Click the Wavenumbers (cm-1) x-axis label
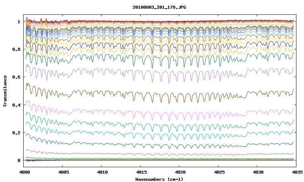 [x=159, y=179]
